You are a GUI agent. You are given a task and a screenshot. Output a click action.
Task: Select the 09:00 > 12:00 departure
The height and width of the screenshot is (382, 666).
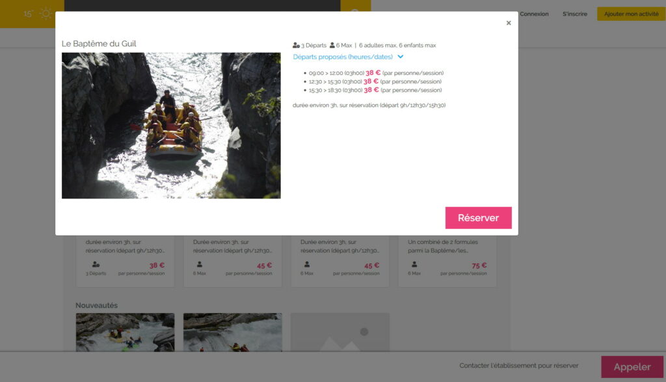coord(376,73)
